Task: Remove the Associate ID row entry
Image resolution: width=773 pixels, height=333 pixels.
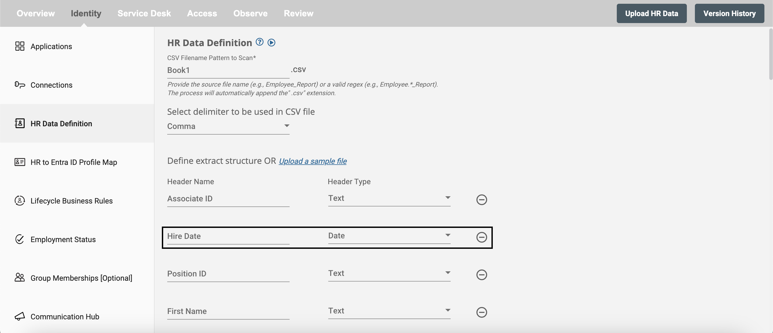Action: click(482, 199)
